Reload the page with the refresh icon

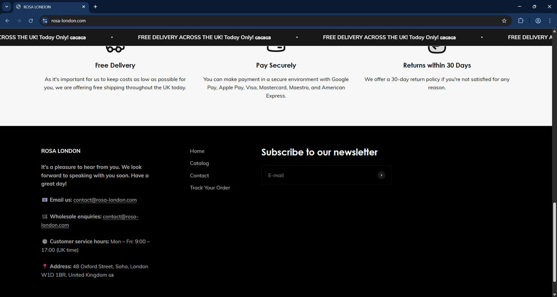point(31,21)
